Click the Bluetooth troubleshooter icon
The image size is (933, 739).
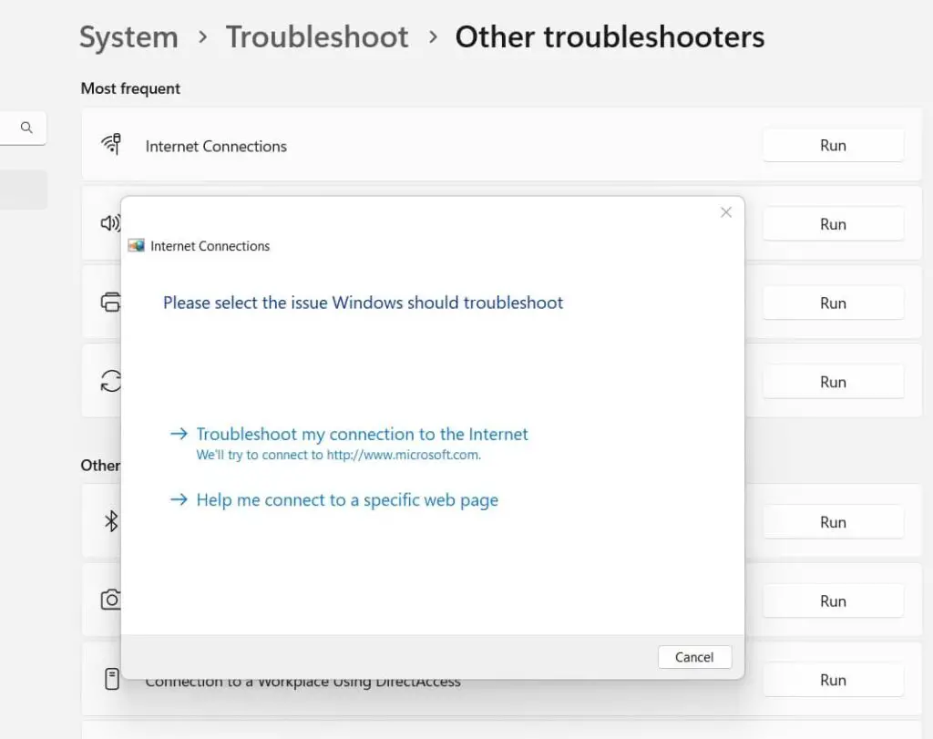pyautogui.click(x=111, y=521)
